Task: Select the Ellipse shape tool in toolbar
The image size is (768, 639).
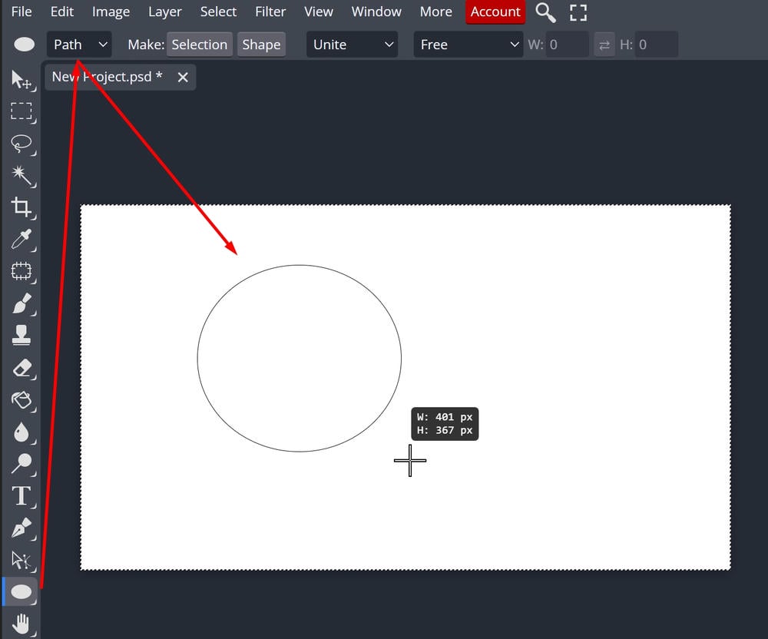Action: (22, 592)
